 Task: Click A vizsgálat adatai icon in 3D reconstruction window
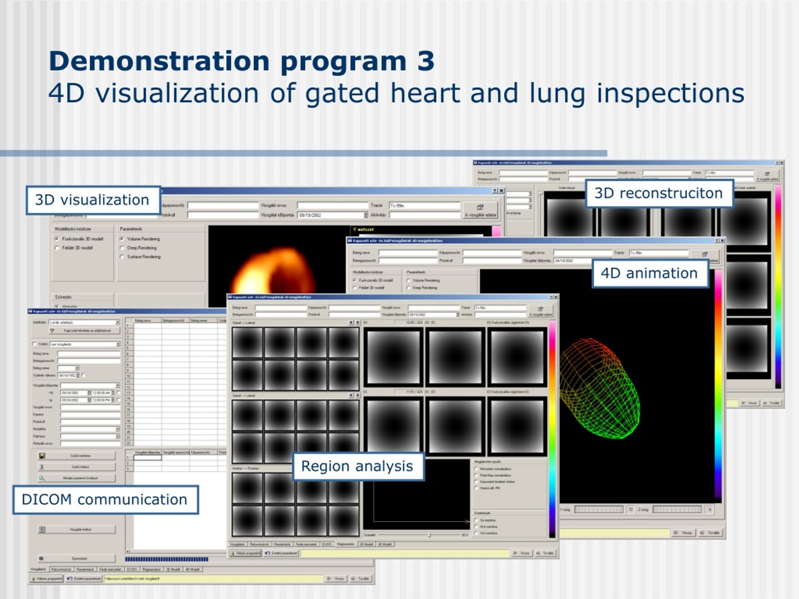tap(767, 174)
